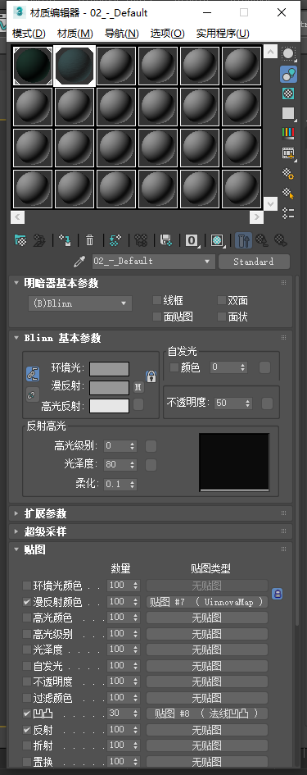Screen dimensions: 307x775
Task: Click Select by Material icon
Action: coord(289,194)
